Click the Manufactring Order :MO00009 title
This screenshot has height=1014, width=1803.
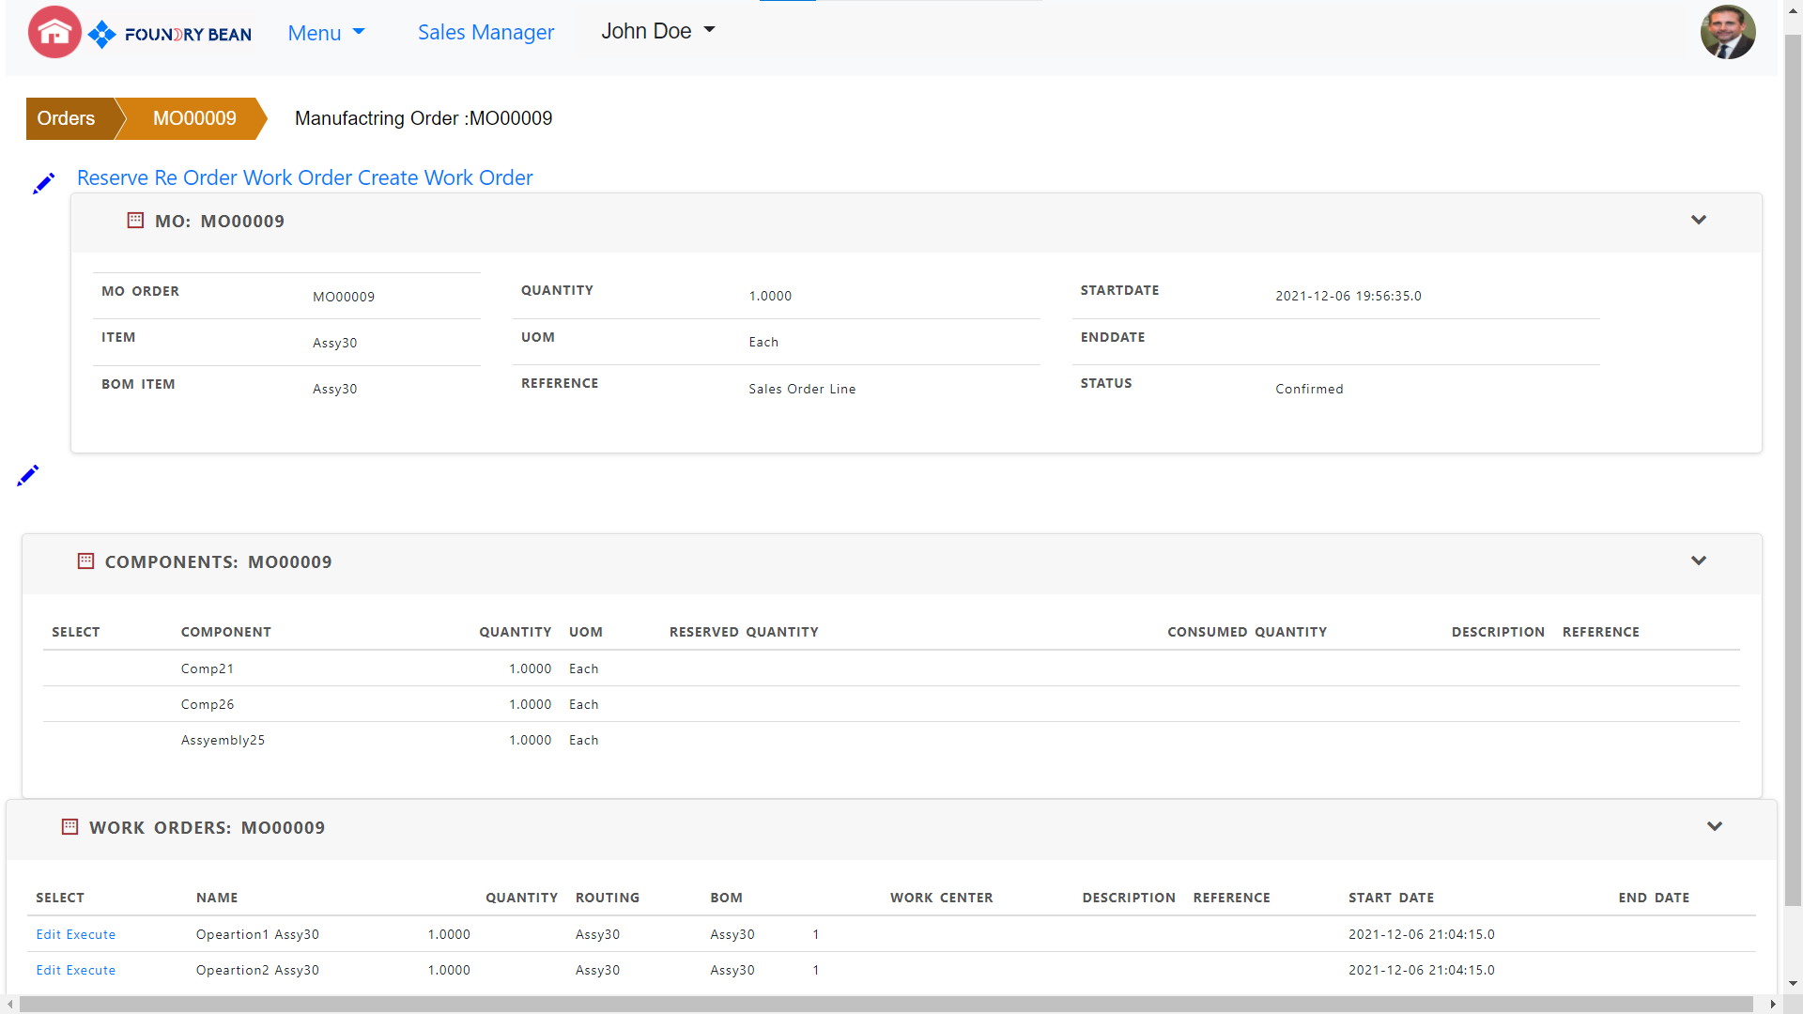click(424, 118)
